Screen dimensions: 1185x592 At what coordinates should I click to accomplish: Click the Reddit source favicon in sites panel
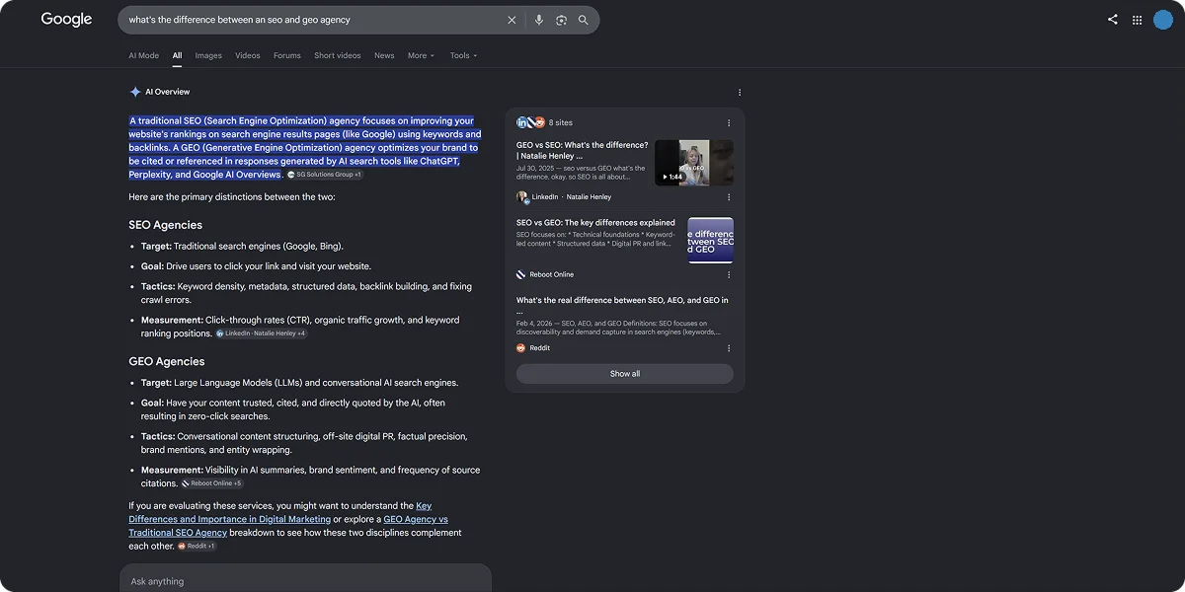pyautogui.click(x=521, y=348)
